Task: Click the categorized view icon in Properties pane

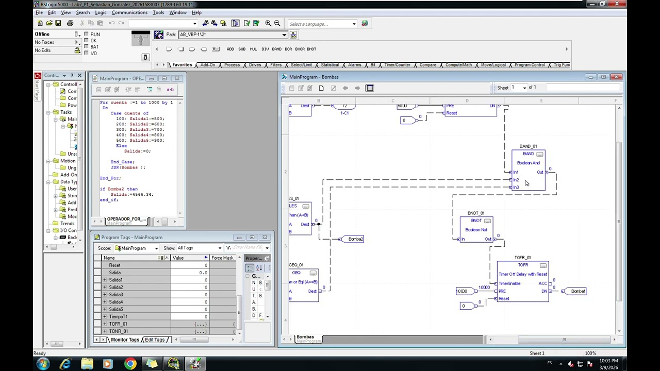Action: [x=250, y=267]
